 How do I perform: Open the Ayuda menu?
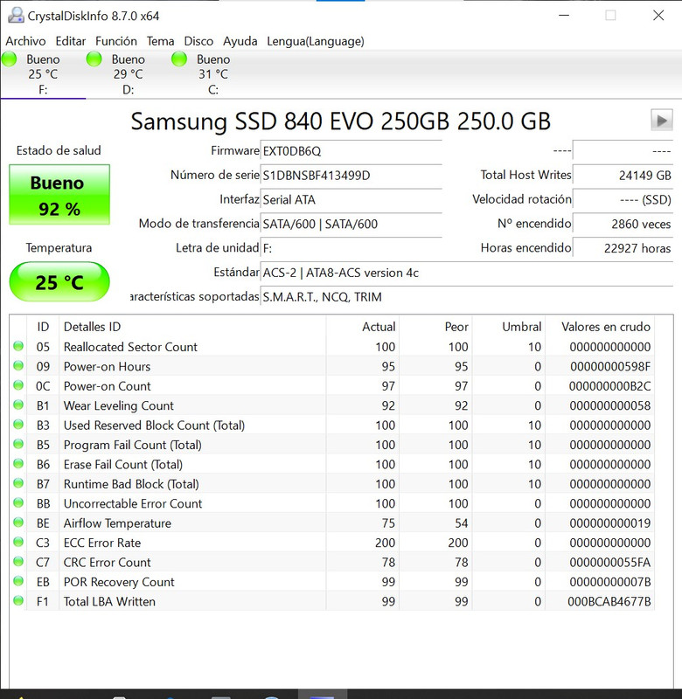[x=240, y=41]
